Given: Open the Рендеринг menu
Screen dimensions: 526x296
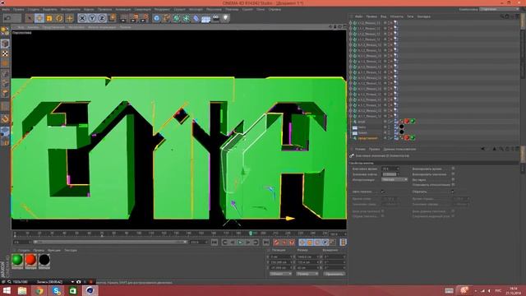Looking at the screenshot, I should (x=162, y=9).
